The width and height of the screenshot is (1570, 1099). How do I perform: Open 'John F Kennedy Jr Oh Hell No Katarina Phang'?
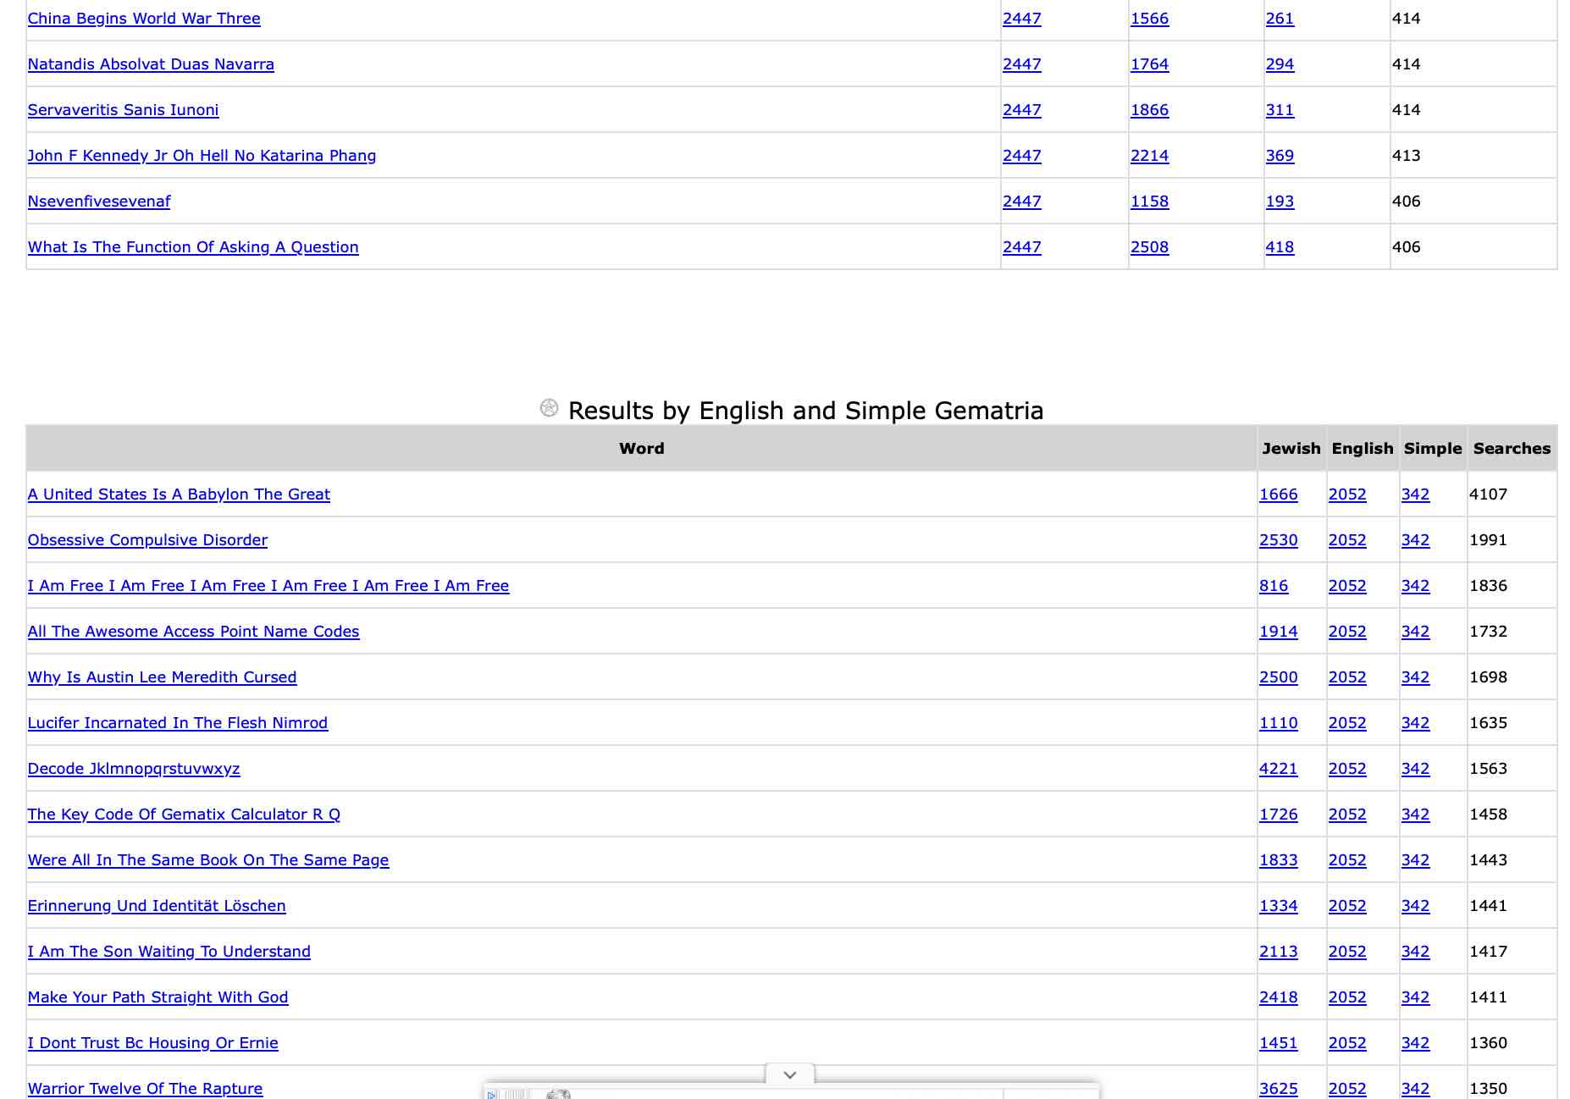tap(202, 156)
